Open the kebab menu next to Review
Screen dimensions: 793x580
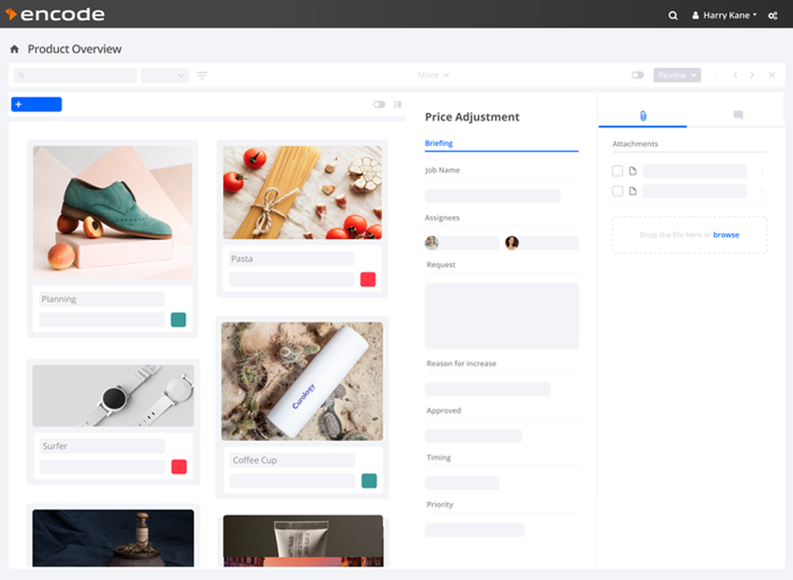[715, 75]
